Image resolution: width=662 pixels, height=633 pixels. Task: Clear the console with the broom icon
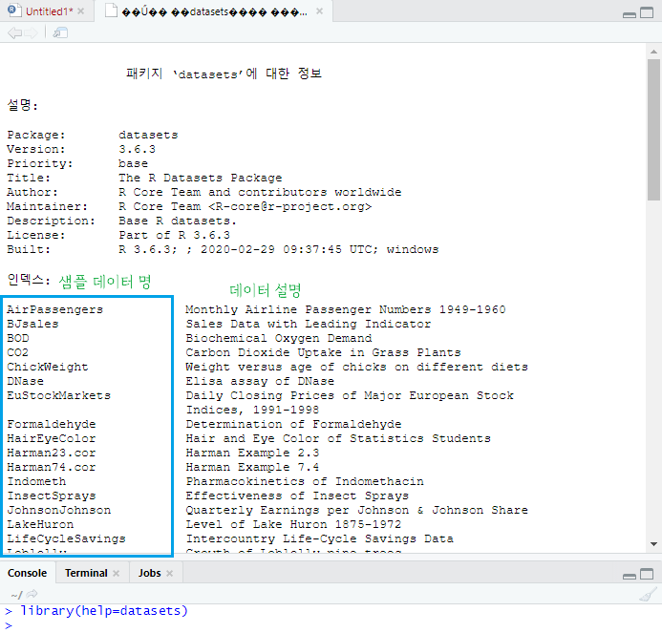click(648, 594)
